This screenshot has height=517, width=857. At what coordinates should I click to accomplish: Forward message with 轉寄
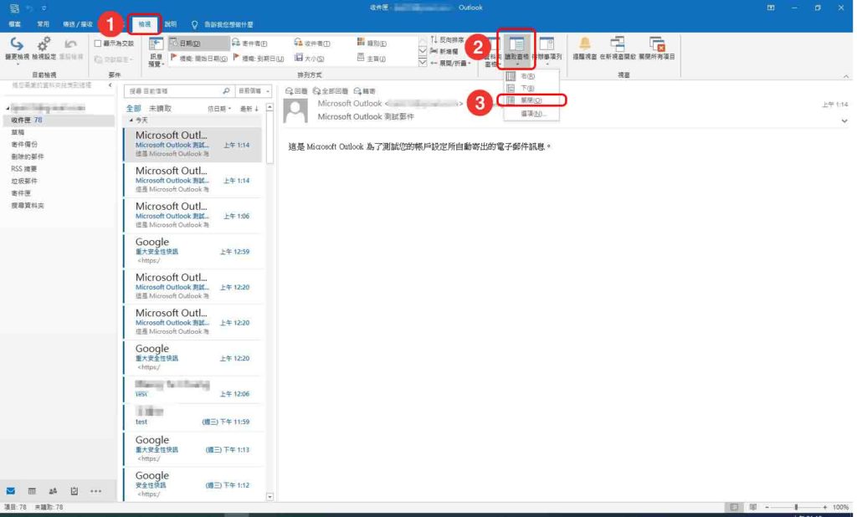point(365,90)
